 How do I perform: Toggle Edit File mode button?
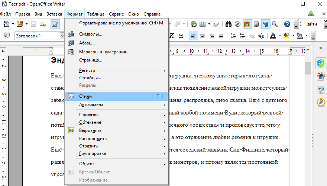pyautogui.click(x=55, y=24)
